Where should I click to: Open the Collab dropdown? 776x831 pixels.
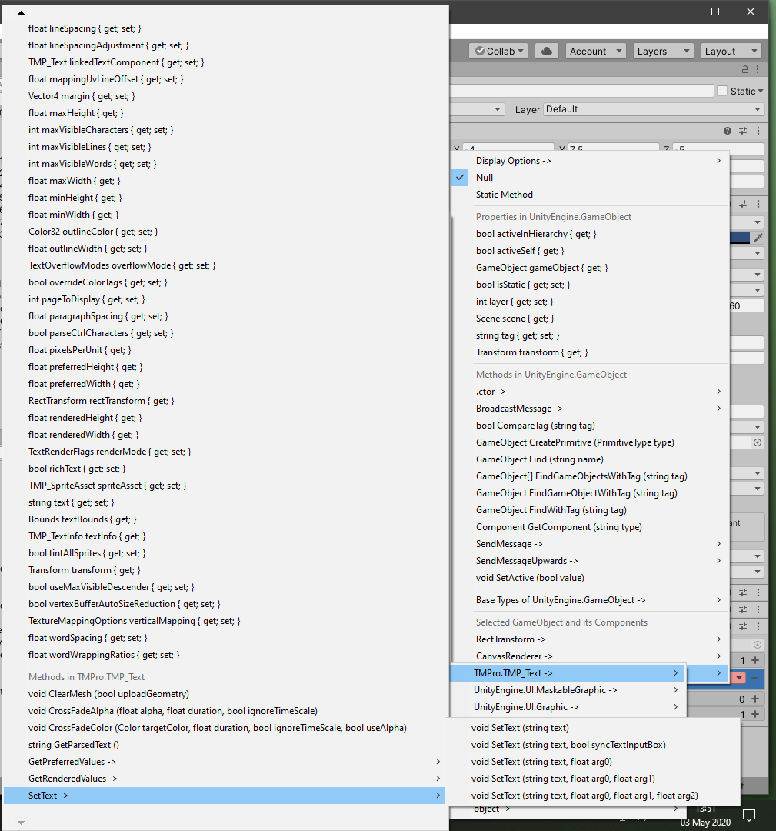point(498,51)
